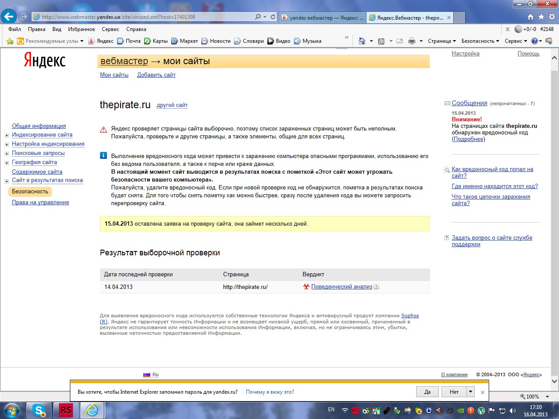
Task: Click the command bar Home house icon
Action: [x=362, y=41]
